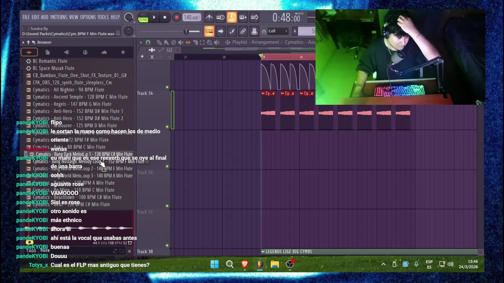Screen dimensions: 504x283
Task: Click the audio clip focus waveform icon
Action: (x=152, y=50)
